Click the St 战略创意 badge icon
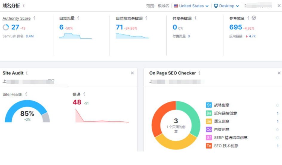This screenshot has height=165, width=282. pos(209,105)
